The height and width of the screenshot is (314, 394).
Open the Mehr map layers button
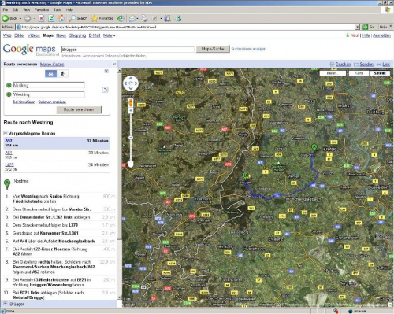tap(333, 73)
